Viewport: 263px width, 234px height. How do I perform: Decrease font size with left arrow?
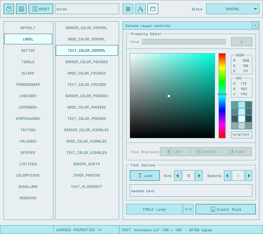(178, 175)
